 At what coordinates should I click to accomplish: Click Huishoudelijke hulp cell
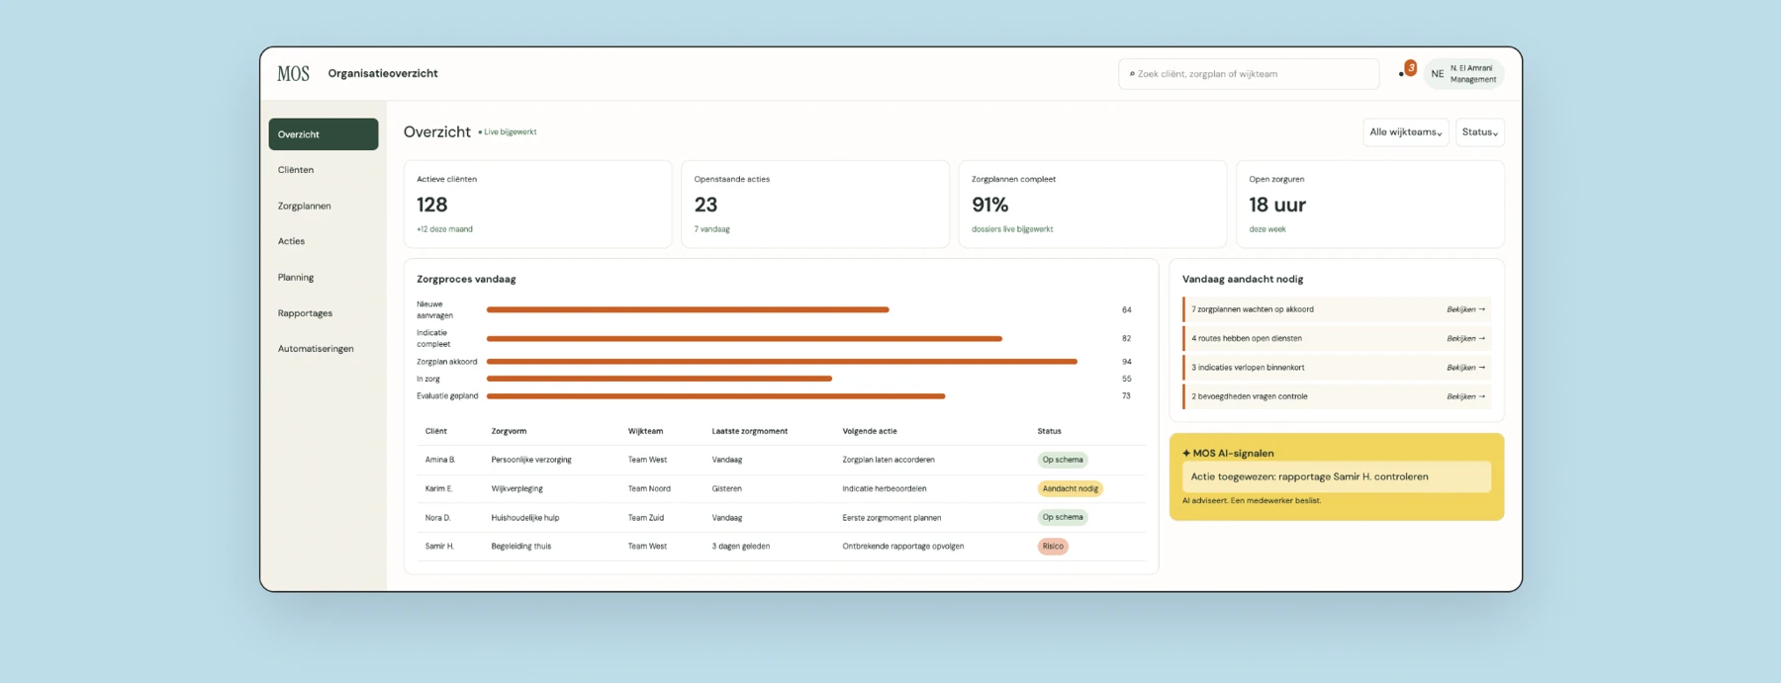pyautogui.click(x=525, y=517)
